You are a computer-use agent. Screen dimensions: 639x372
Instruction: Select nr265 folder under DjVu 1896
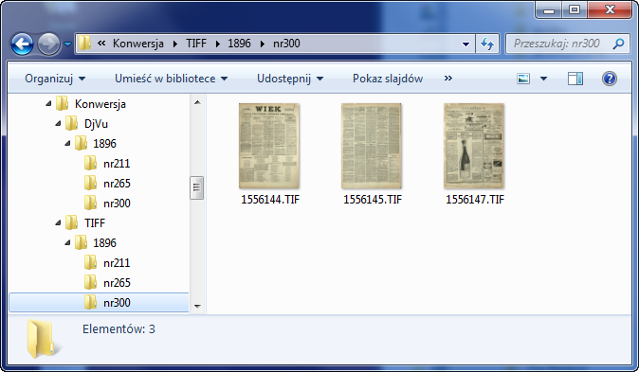point(107,183)
